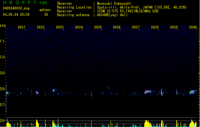
Task: Select the filename 0405040830.png
Action: 16,8
